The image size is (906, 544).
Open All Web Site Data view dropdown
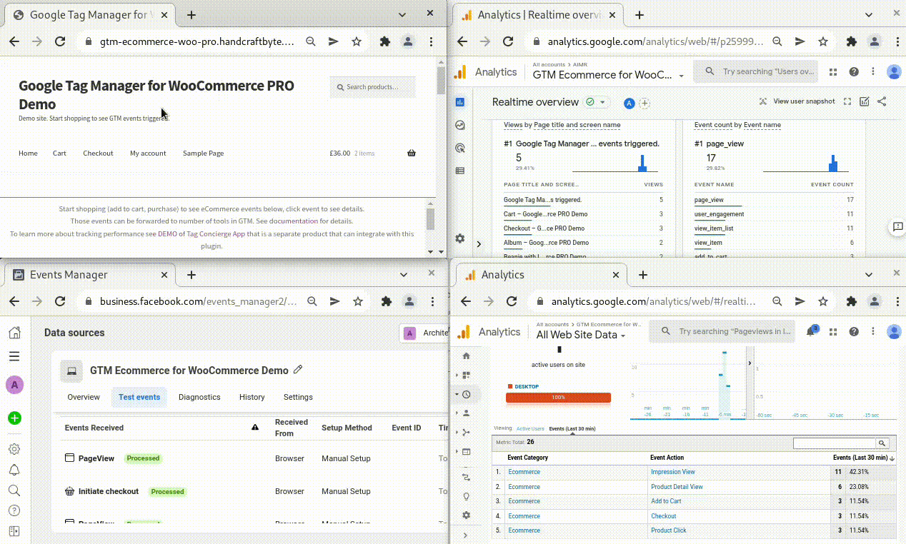(581, 335)
